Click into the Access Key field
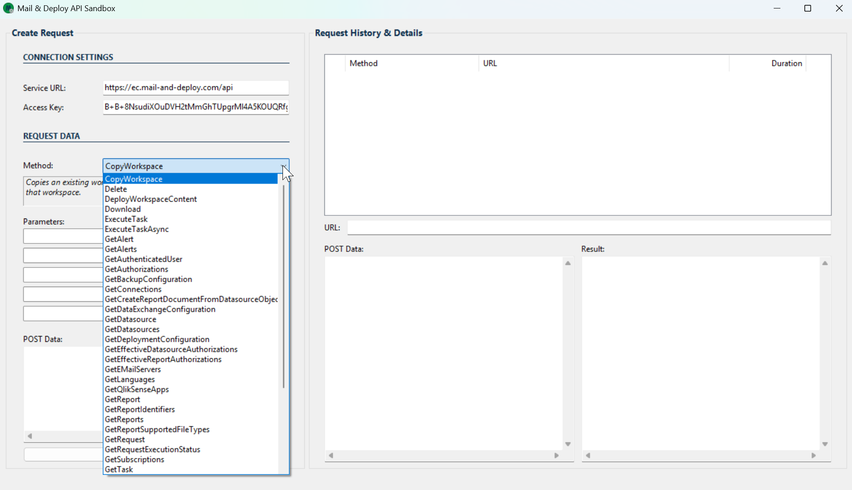This screenshot has width=852, height=490. pos(195,107)
